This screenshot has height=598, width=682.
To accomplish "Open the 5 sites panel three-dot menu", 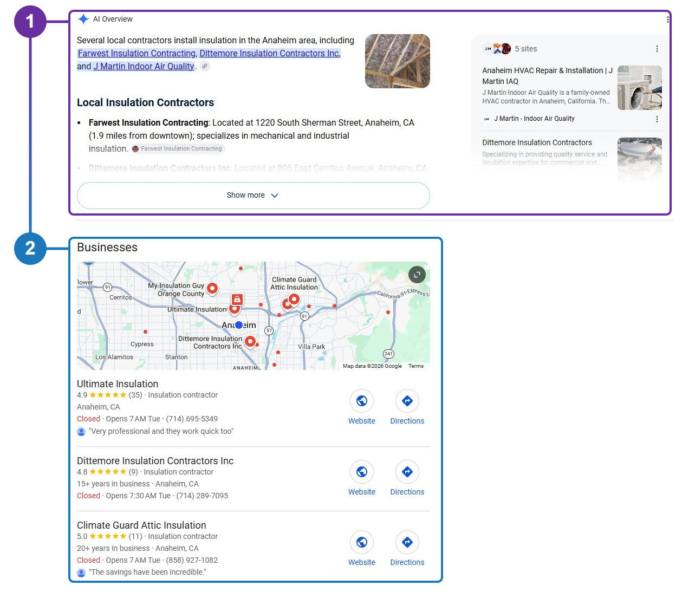I will click(657, 49).
